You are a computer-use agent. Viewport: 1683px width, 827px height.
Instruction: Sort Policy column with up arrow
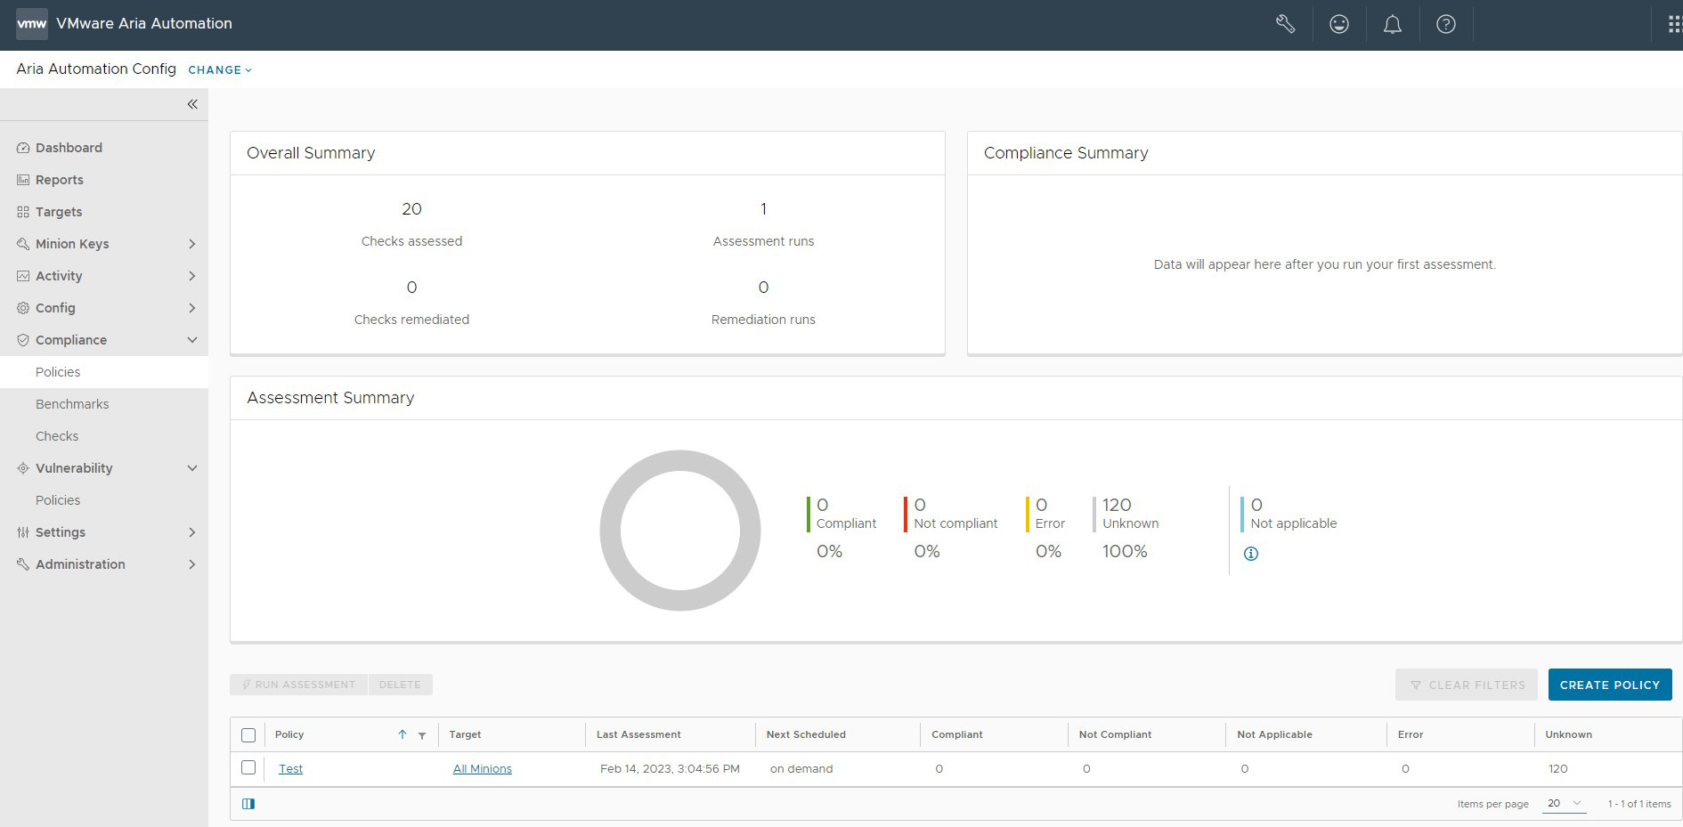402,734
